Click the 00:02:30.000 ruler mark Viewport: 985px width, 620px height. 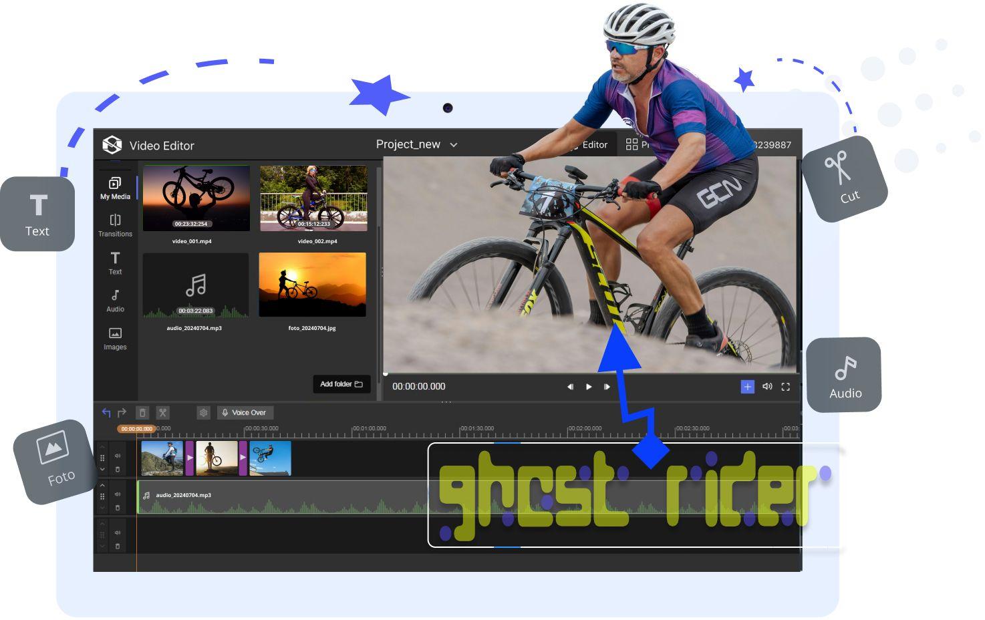point(692,428)
